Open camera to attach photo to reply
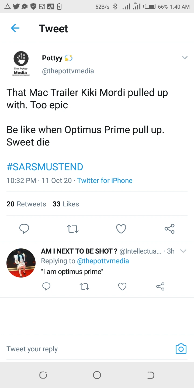194x388 pixels. (x=181, y=349)
